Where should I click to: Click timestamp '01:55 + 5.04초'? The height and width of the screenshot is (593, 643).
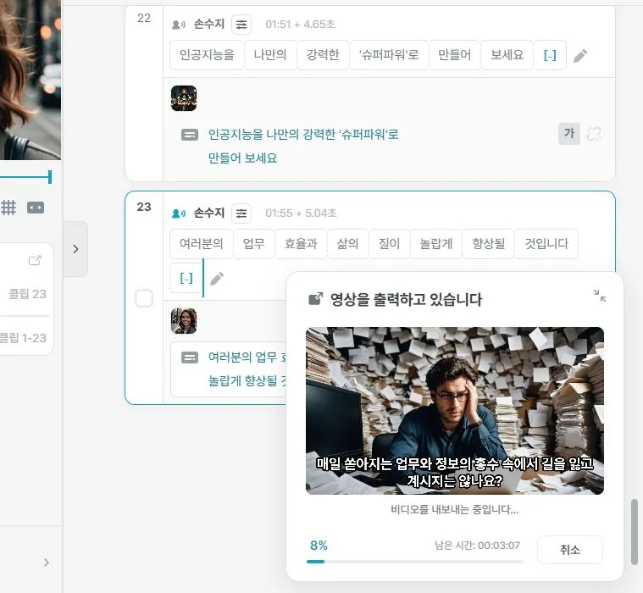[301, 213]
